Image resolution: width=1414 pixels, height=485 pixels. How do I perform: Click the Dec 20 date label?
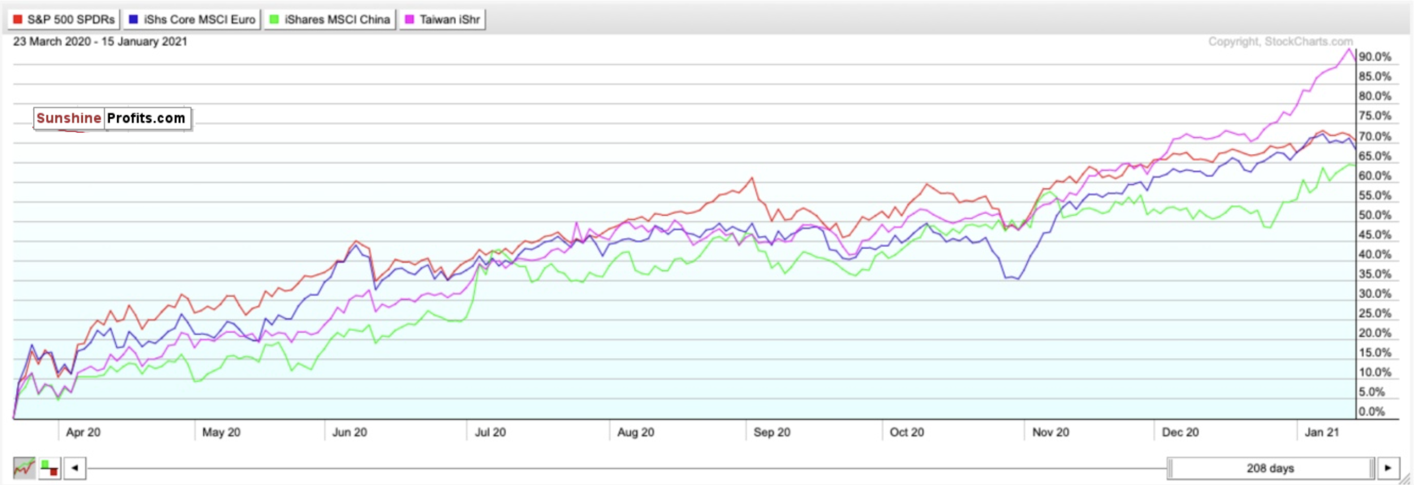click(x=1180, y=432)
